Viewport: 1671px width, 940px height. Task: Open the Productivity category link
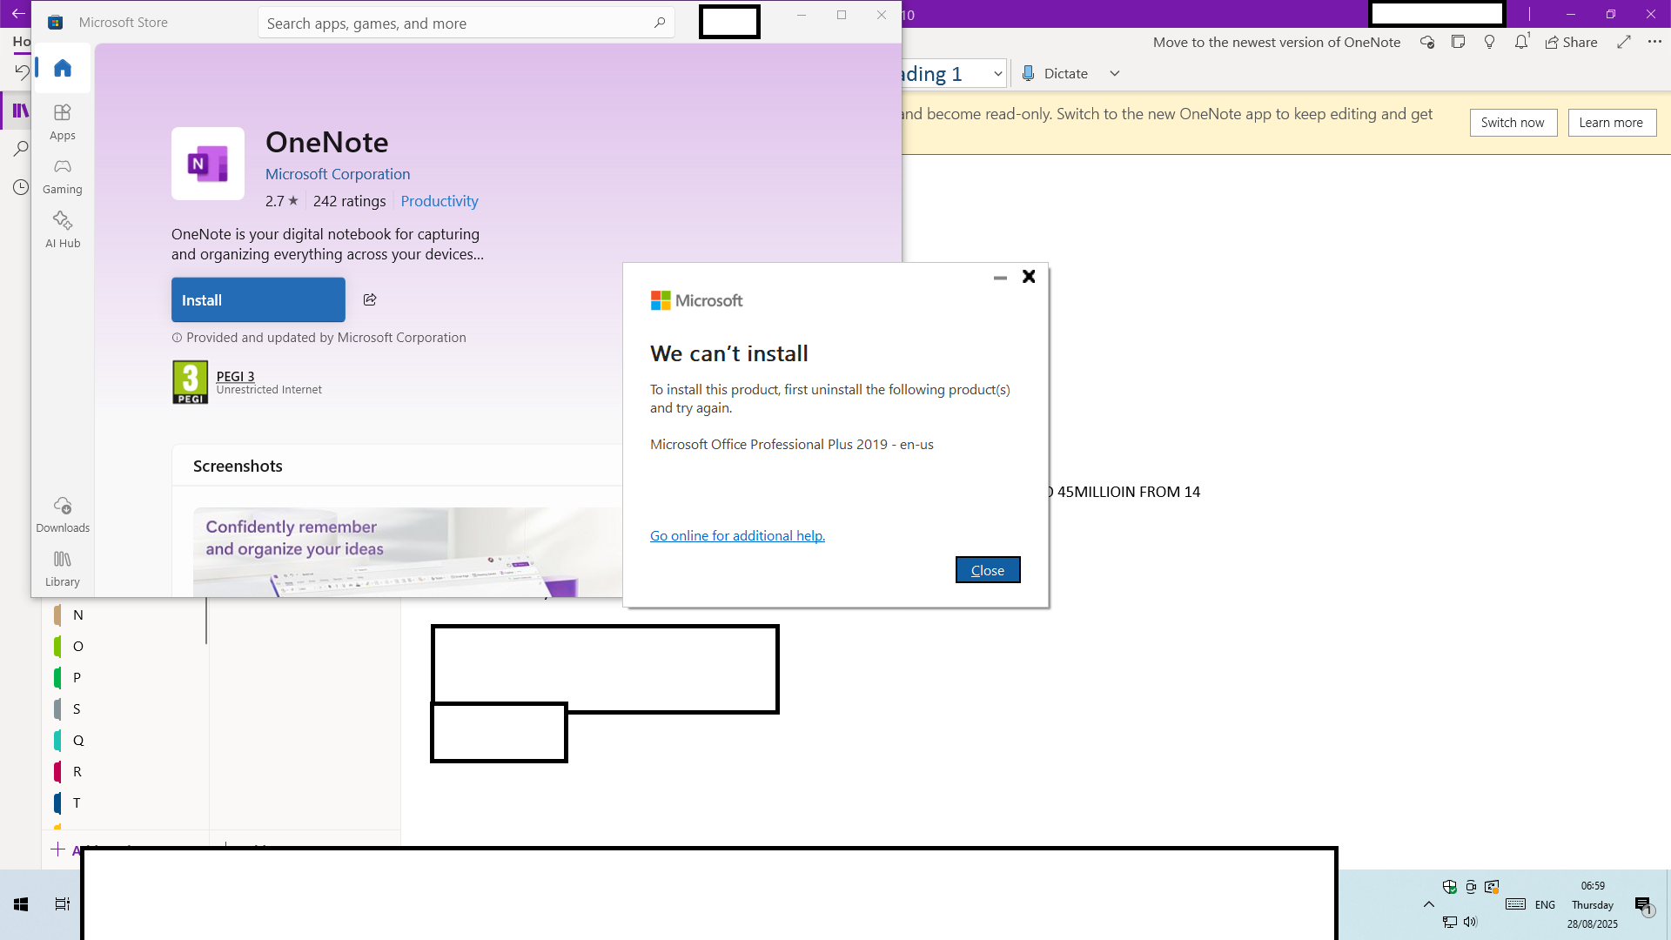click(x=440, y=201)
